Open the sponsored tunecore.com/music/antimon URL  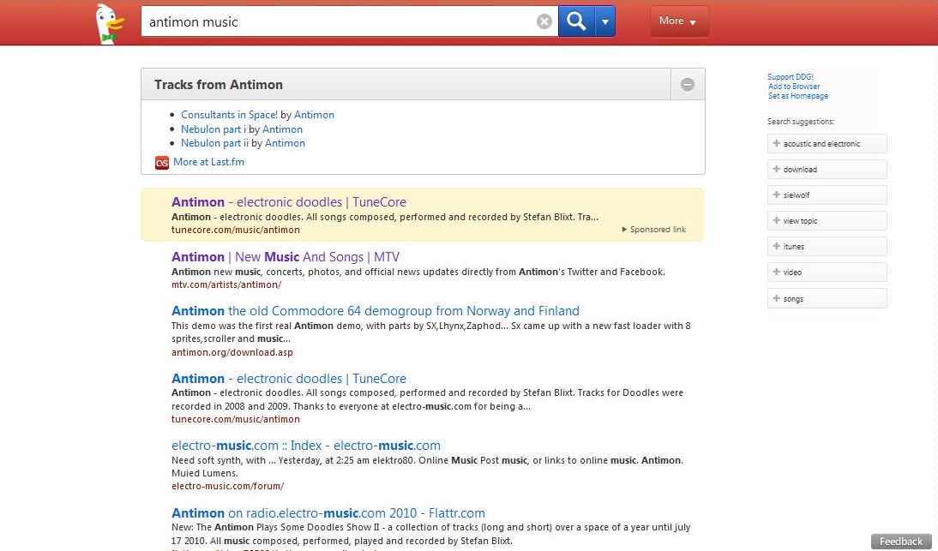pyautogui.click(x=236, y=230)
